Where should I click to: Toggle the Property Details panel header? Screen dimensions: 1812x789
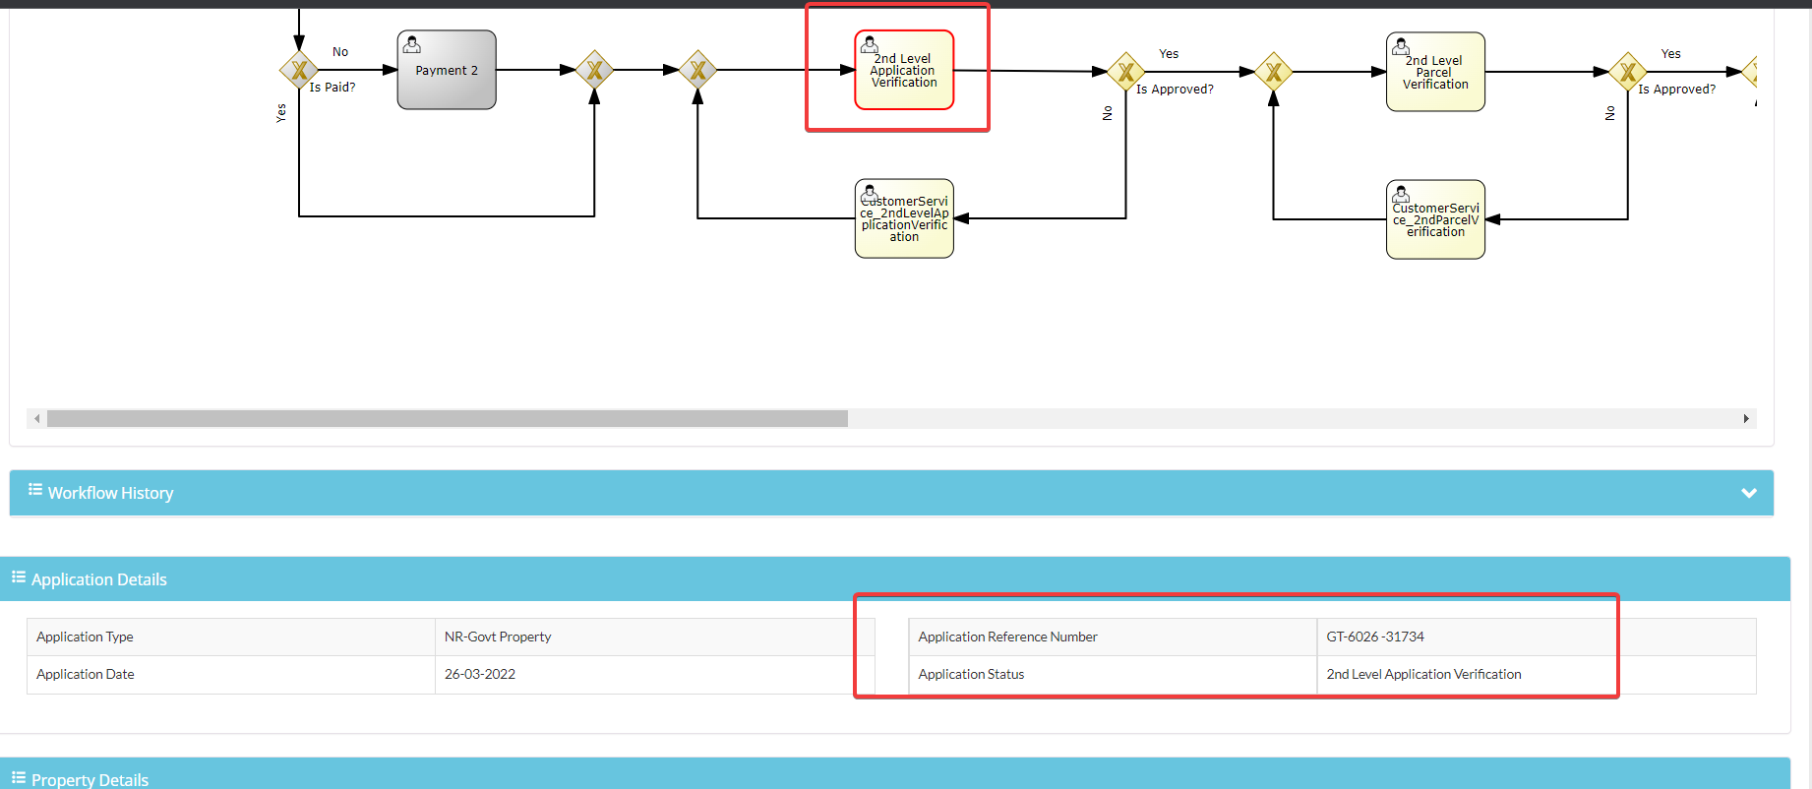click(x=895, y=774)
